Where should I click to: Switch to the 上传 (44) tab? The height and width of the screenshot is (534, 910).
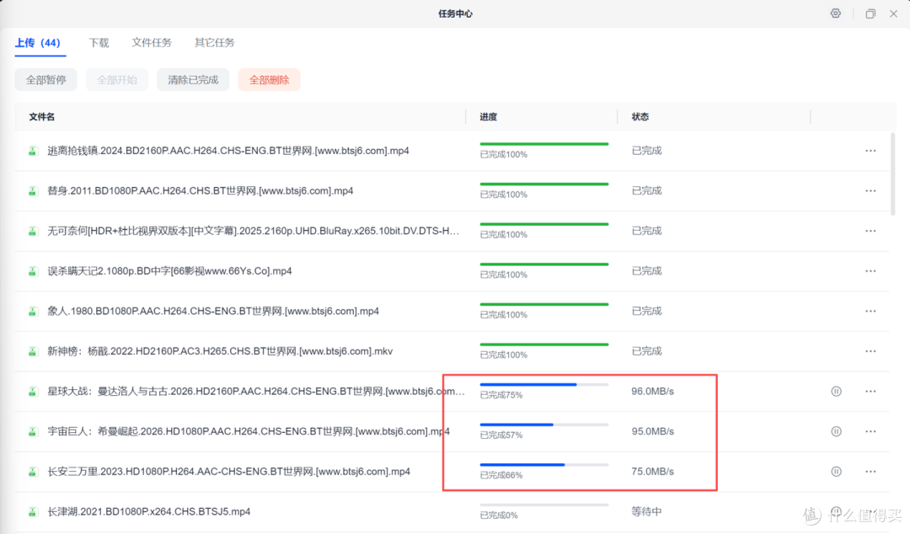38,43
